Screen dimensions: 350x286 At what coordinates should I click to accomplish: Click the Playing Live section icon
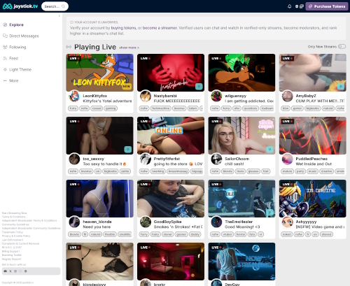pos(69,47)
